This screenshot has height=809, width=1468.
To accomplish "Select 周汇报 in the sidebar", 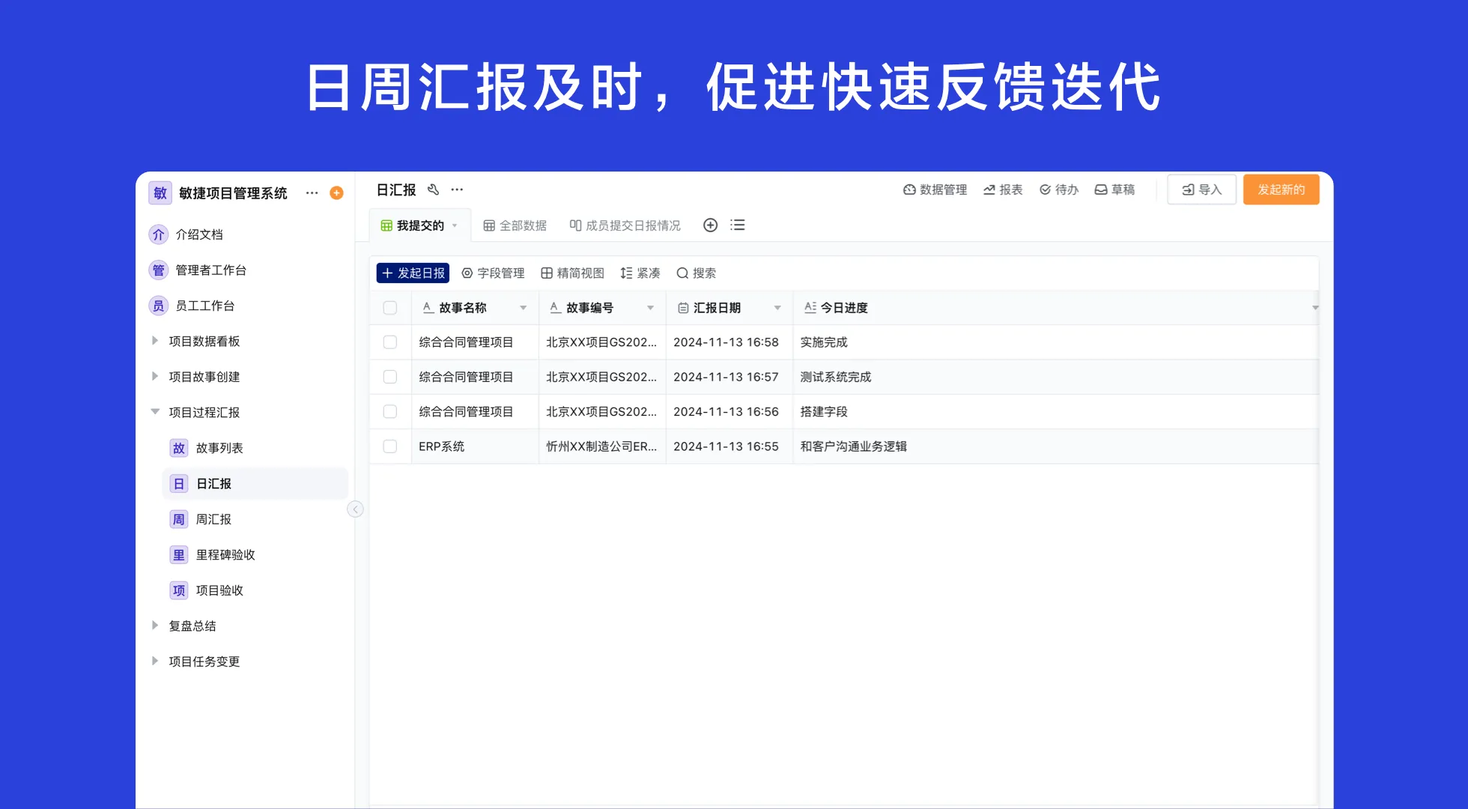I will [213, 519].
